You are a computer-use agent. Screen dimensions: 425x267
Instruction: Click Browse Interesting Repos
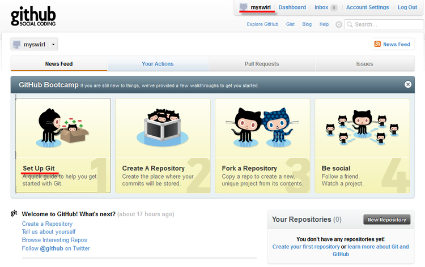pos(54,240)
